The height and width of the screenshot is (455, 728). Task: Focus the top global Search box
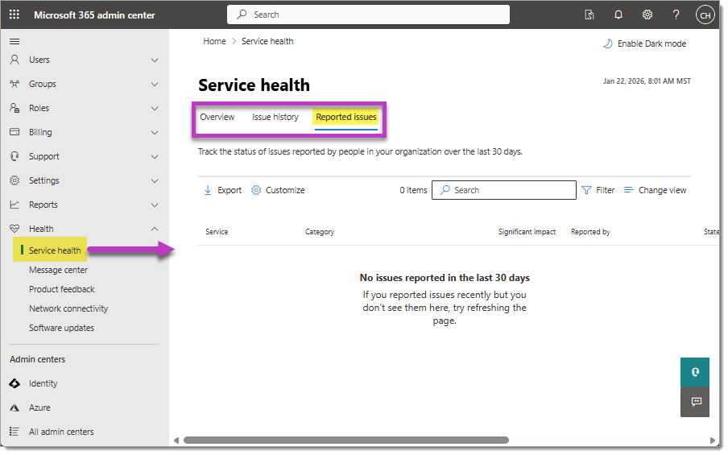click(368, 14)
